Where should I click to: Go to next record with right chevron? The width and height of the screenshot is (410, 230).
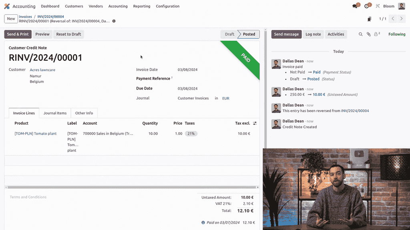coord(402,18)
